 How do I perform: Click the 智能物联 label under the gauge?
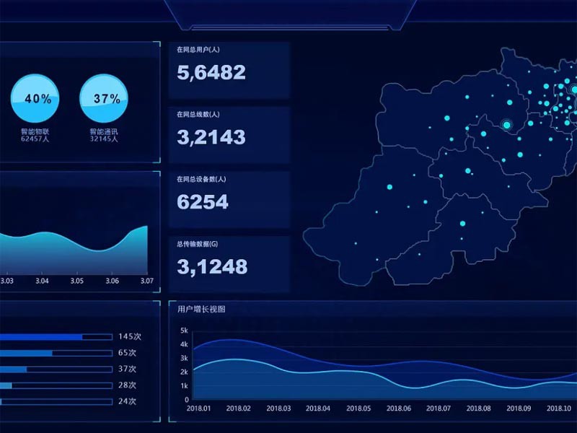35,132
